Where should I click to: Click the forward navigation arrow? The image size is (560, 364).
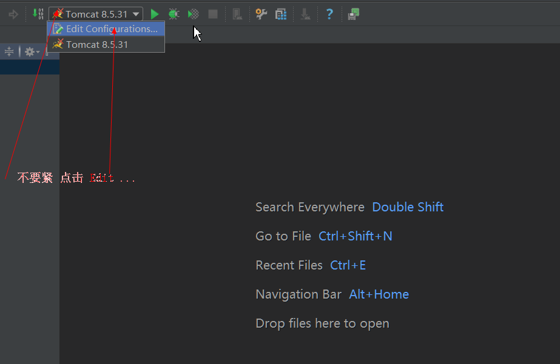coord(13,14)
